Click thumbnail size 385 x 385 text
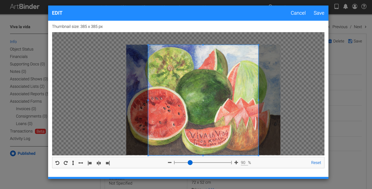The image size is (372, 189). point(77,26)
